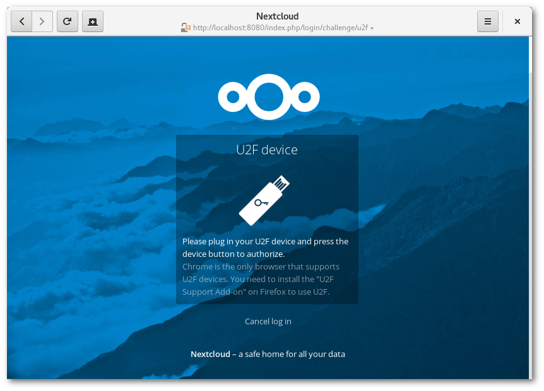Click the 'Chrome is the only browser' notice

click(x=261, y=279)
